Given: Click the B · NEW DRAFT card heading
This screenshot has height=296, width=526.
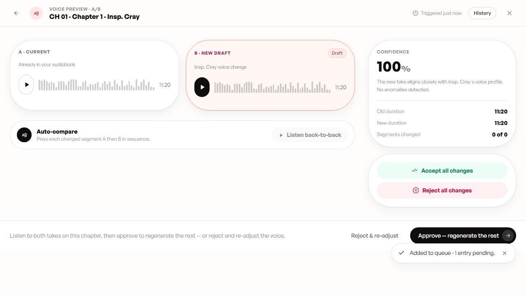Looking at the screenshot, I should click(212, 53).
